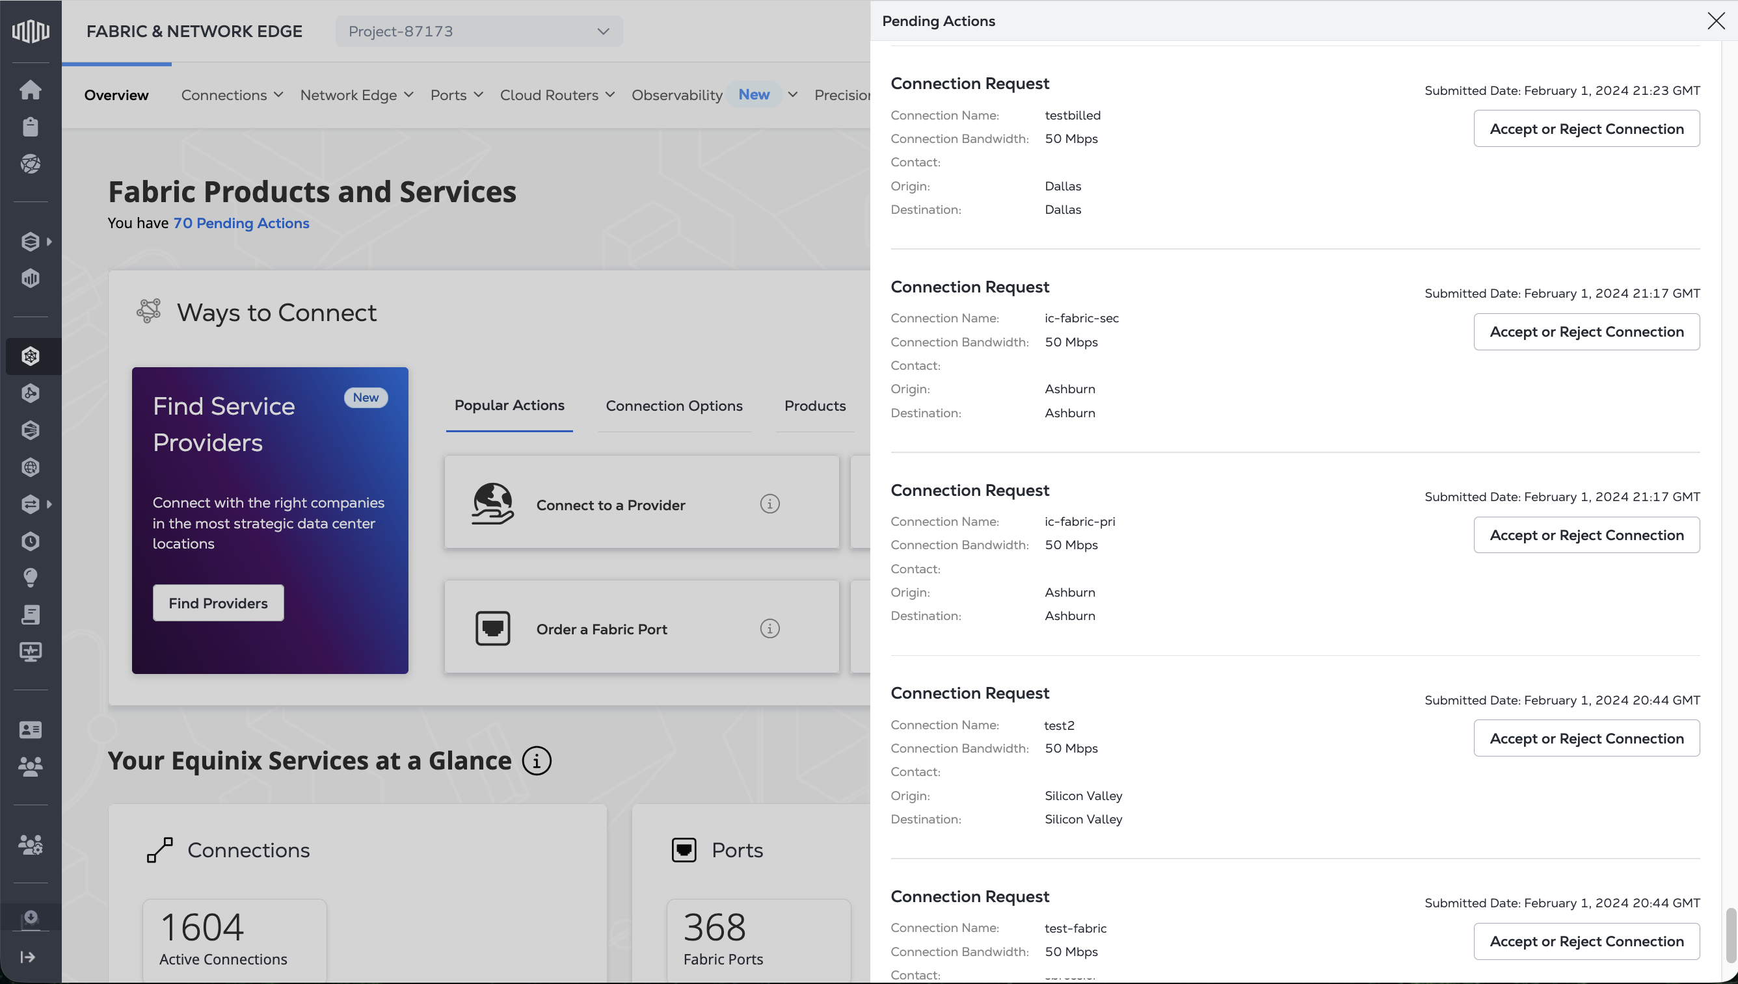Switch to Connection Options tab
This screenshot has width=1738, height=984.
[x=674, y=406]
